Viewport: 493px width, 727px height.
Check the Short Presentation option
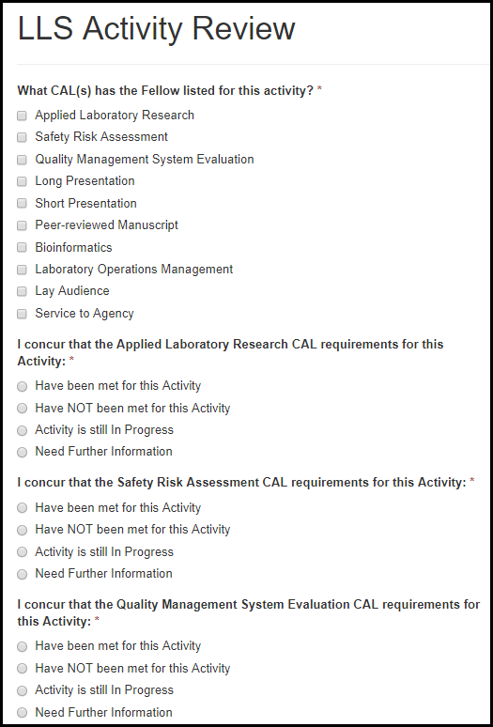(22, 204)
